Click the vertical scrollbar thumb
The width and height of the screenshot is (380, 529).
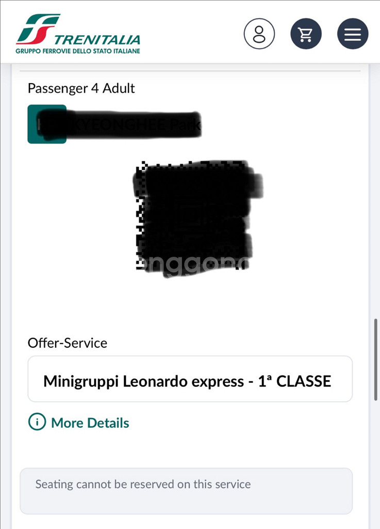[377, 359]
